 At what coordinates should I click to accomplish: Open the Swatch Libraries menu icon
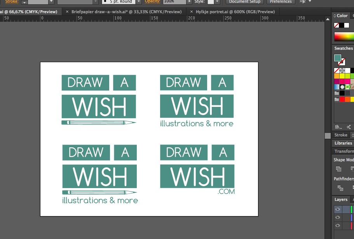tap(338, 127)
